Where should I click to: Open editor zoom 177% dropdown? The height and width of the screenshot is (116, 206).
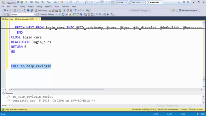click(x=9, y=90)
